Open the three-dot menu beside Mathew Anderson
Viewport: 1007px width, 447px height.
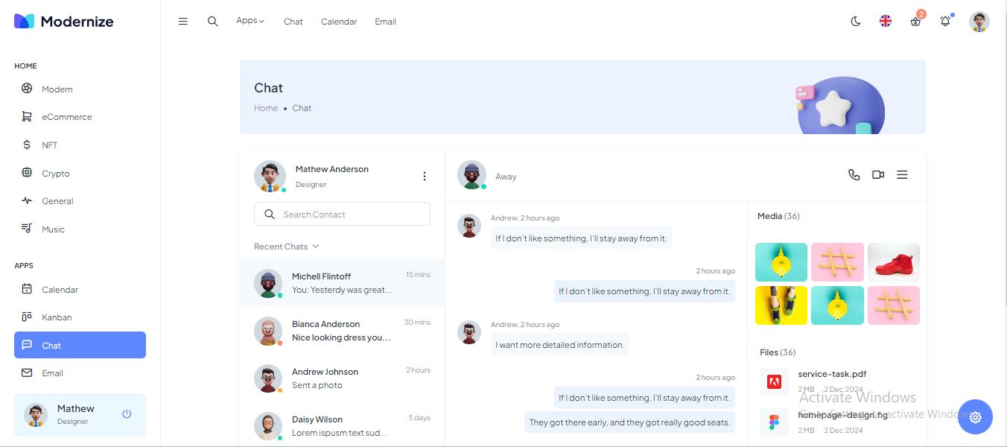tap(425, 177)
